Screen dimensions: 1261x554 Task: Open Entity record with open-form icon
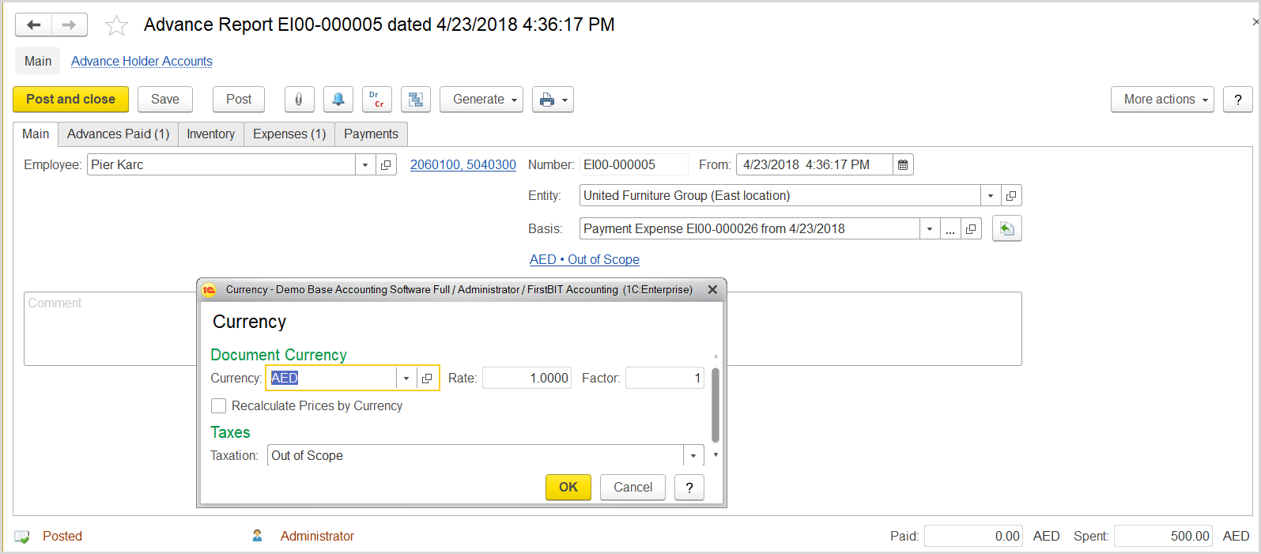tap(1011, 195)
